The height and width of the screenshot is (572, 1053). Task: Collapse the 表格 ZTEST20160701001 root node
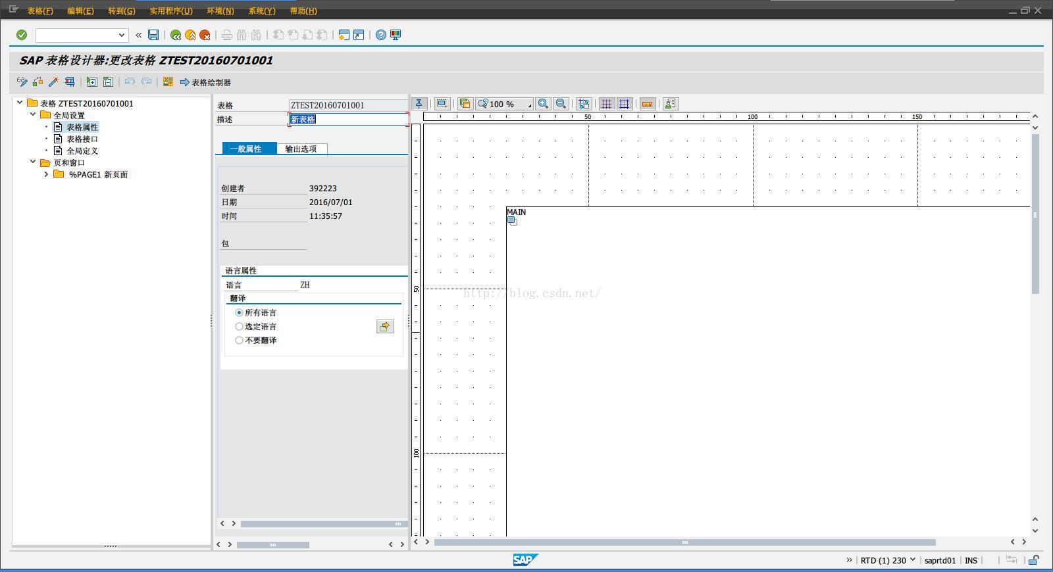point(20,103)
